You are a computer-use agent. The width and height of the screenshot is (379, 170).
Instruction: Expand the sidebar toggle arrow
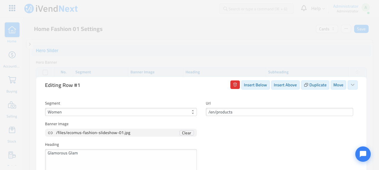pyautogui.click(x=30, y=44)
